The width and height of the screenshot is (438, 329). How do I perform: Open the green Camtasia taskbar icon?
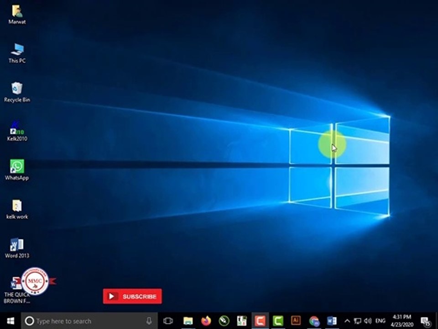coord(278,321)
